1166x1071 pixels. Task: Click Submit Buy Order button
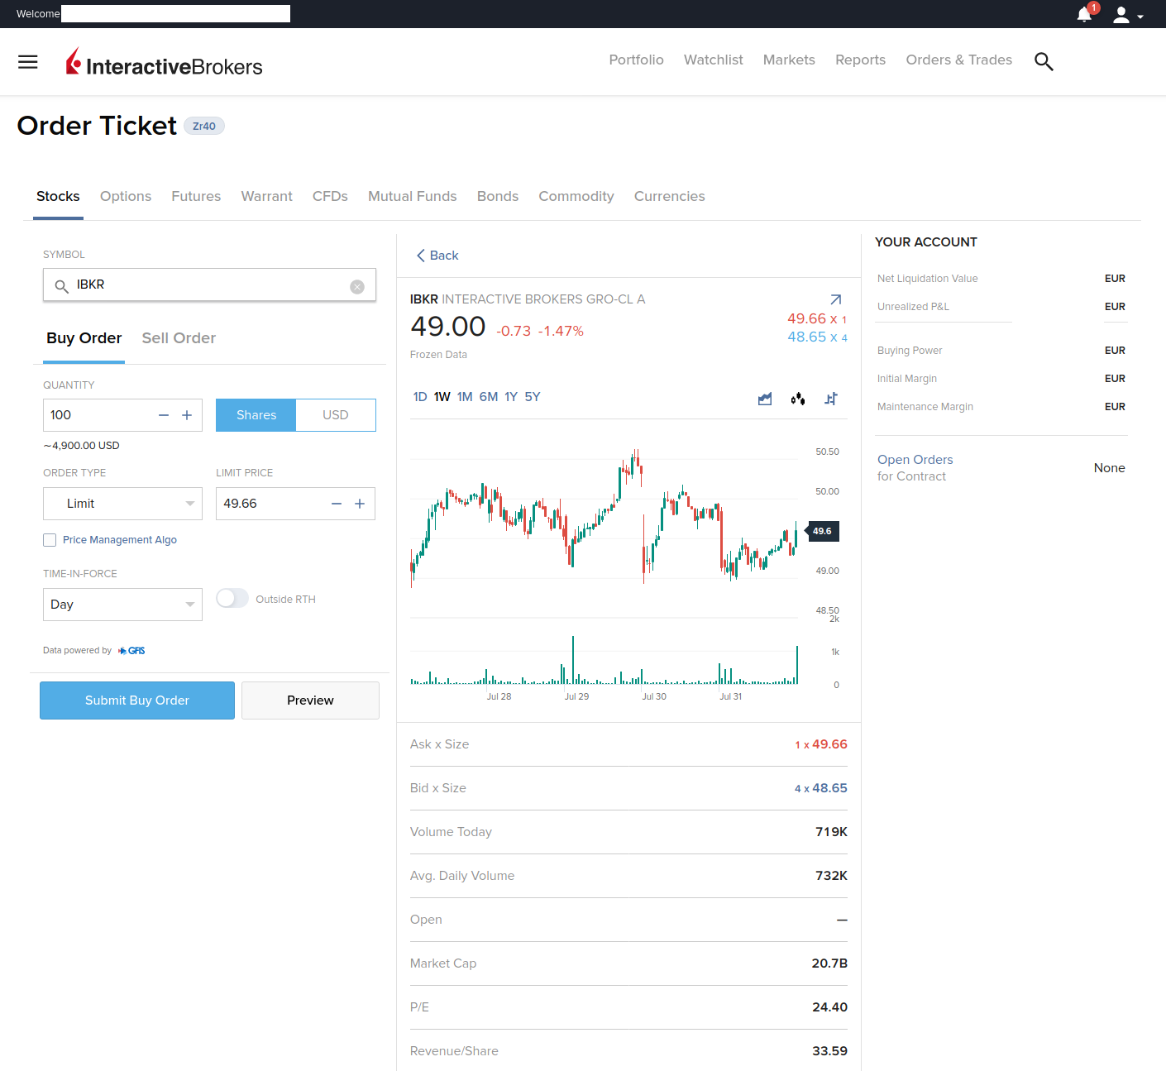coord(137,700)
